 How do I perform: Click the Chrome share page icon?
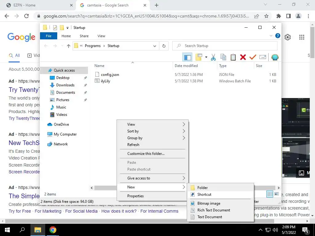pyautogui.click(x=257, y=16)
